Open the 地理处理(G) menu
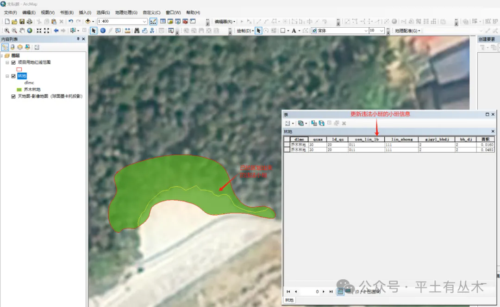This screenshot has width=500, height=307. coord(126,12)
